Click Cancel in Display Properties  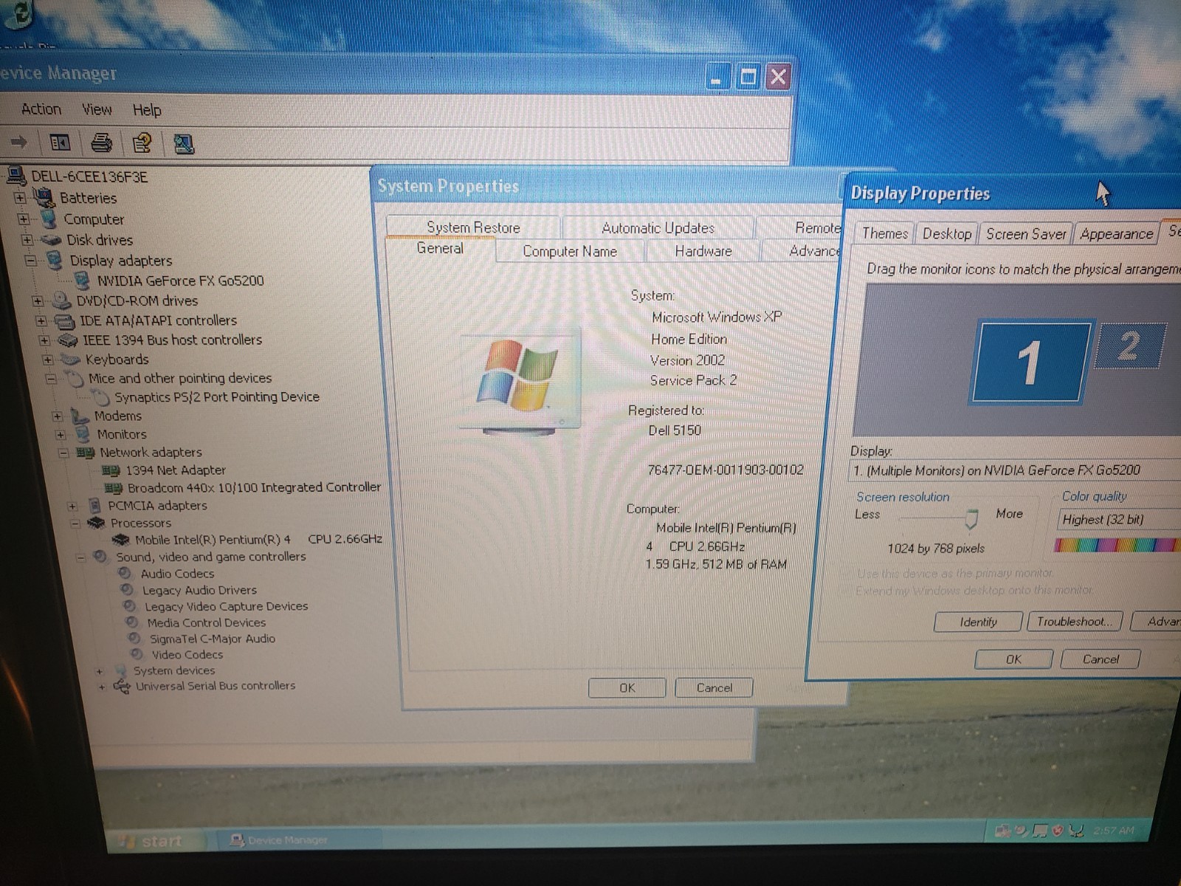[1101, 659]
